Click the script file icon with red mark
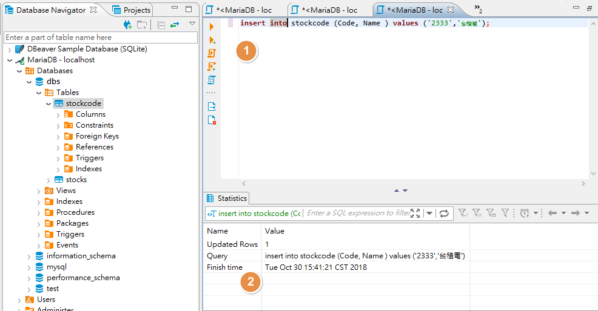598x311 pixels. click(212, 120)
